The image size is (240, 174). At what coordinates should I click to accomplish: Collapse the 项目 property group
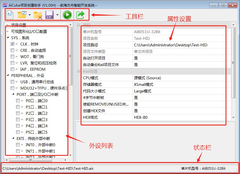78,25
